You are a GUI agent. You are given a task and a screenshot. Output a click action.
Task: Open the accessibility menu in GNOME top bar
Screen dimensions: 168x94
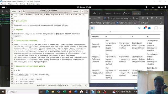click(146, 7)
